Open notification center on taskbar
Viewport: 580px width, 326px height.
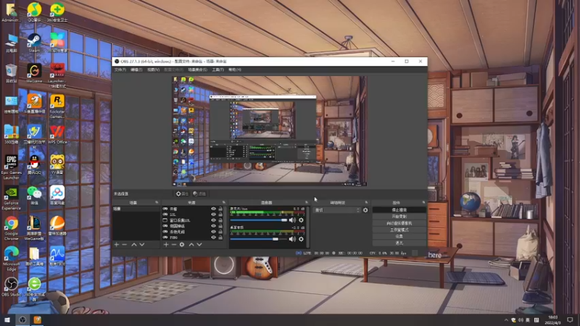(570, 320)
